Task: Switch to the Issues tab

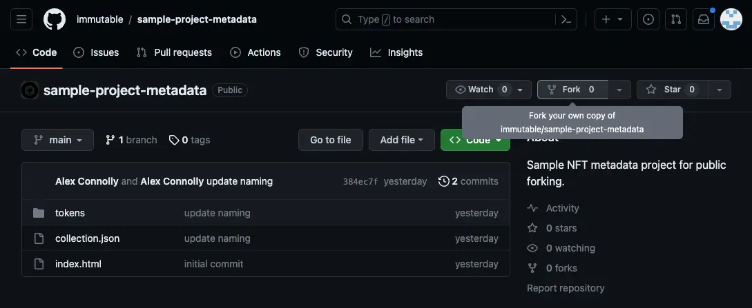Action: (x=96, y=52)
